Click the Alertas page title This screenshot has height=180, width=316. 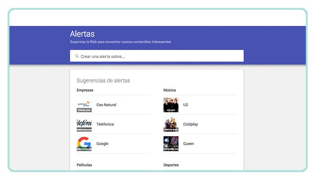82,34
